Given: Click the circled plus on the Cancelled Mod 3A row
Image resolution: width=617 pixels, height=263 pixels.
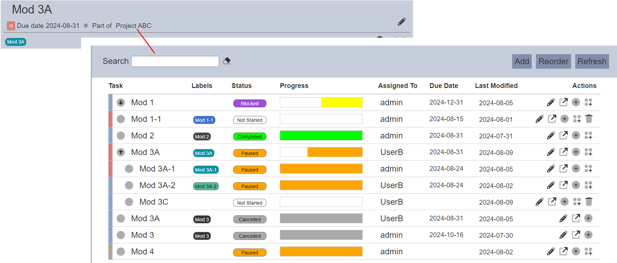Looking at the screenshot, I should 588,218.
